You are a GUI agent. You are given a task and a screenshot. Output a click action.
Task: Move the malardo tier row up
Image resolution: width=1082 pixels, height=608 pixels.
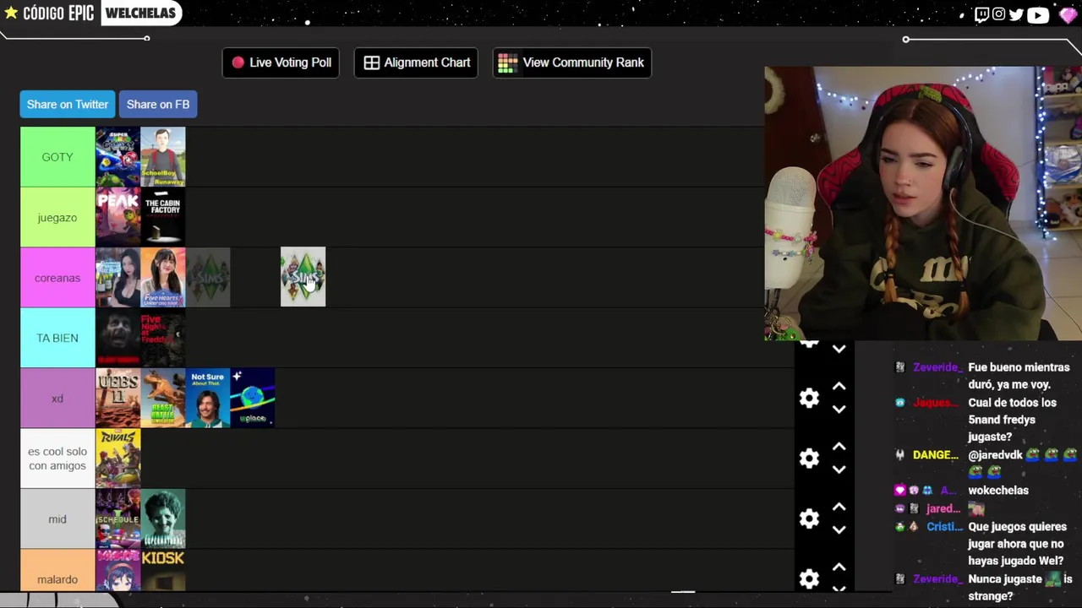click(839, 567)
